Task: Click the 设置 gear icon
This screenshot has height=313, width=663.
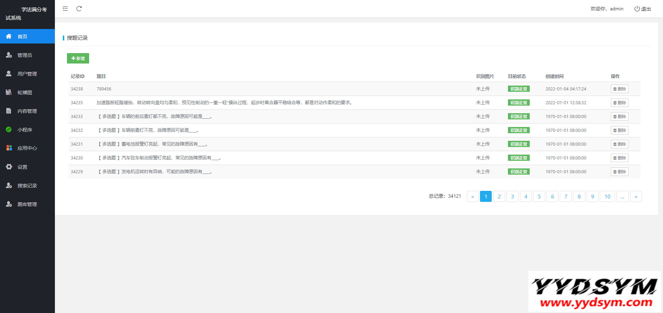Action: [x=9, y=167]
